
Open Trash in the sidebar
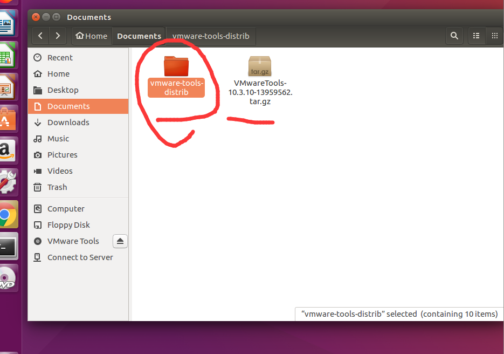(x=78, y=187)
